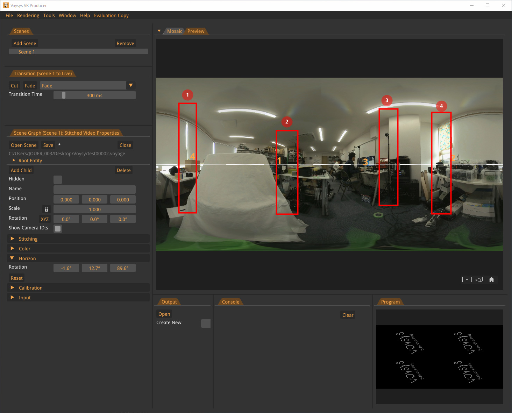Click the view options arrow left of Mosaic tab
This screenshot has width=512, height=413.
click(x=159, y=31)
